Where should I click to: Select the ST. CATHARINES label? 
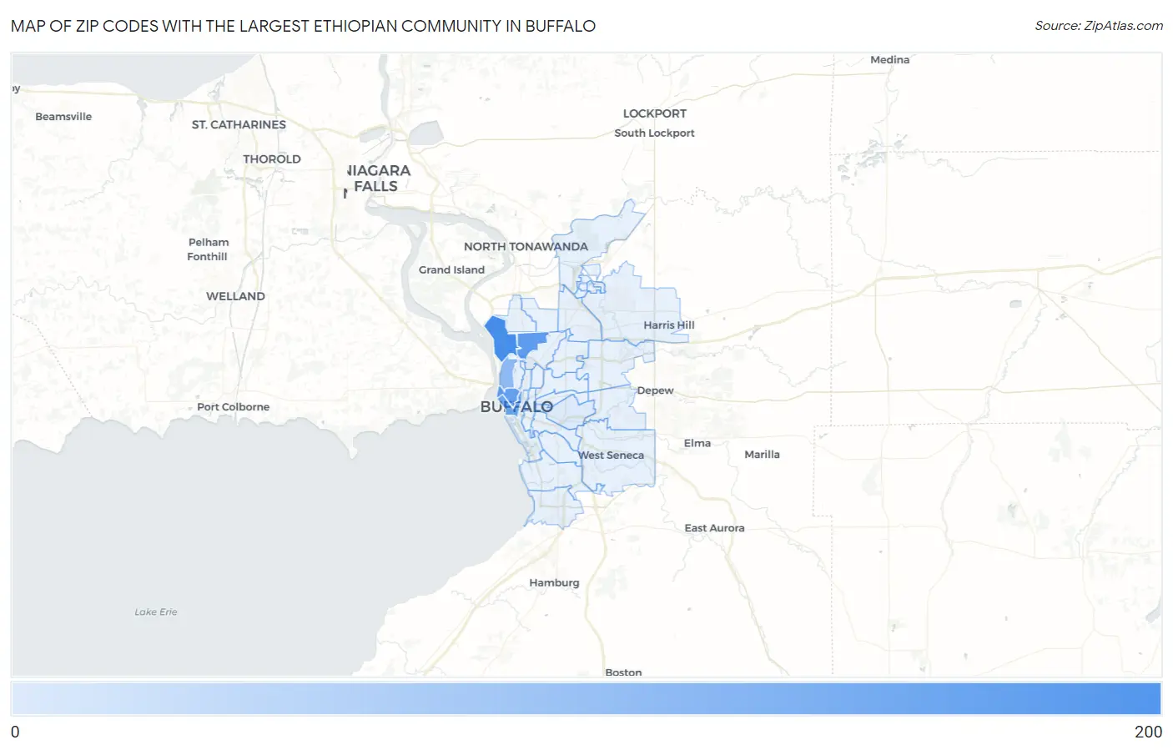239,124
